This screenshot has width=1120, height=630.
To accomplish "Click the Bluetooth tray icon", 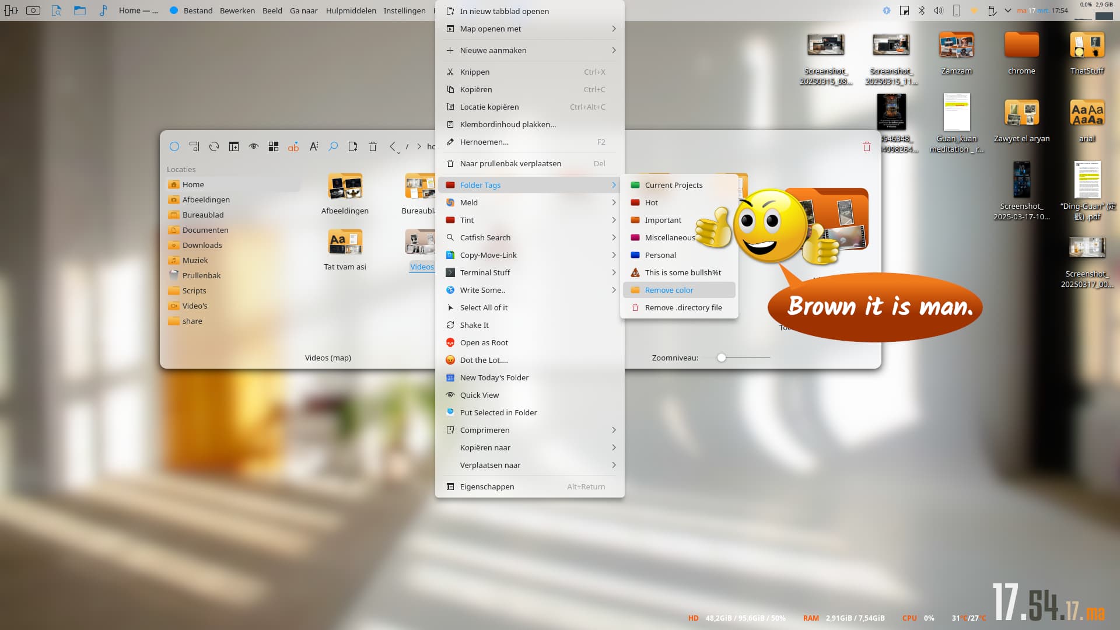I will click(x=922, y=10).
